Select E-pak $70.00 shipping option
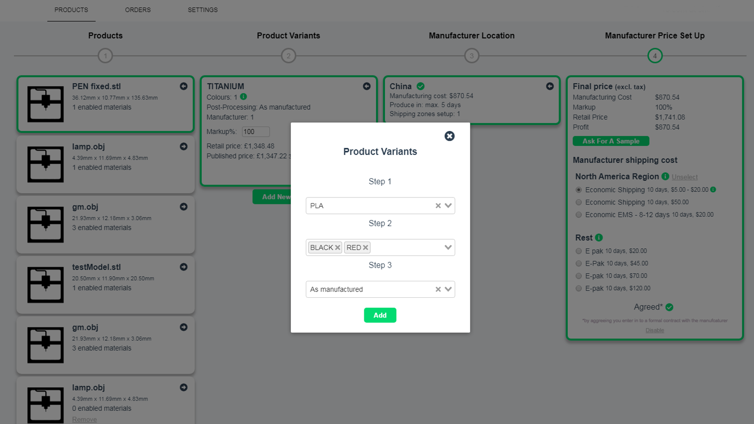Viewport: 754px width, 424px height. pyautogui.click(x=579, y=276)
